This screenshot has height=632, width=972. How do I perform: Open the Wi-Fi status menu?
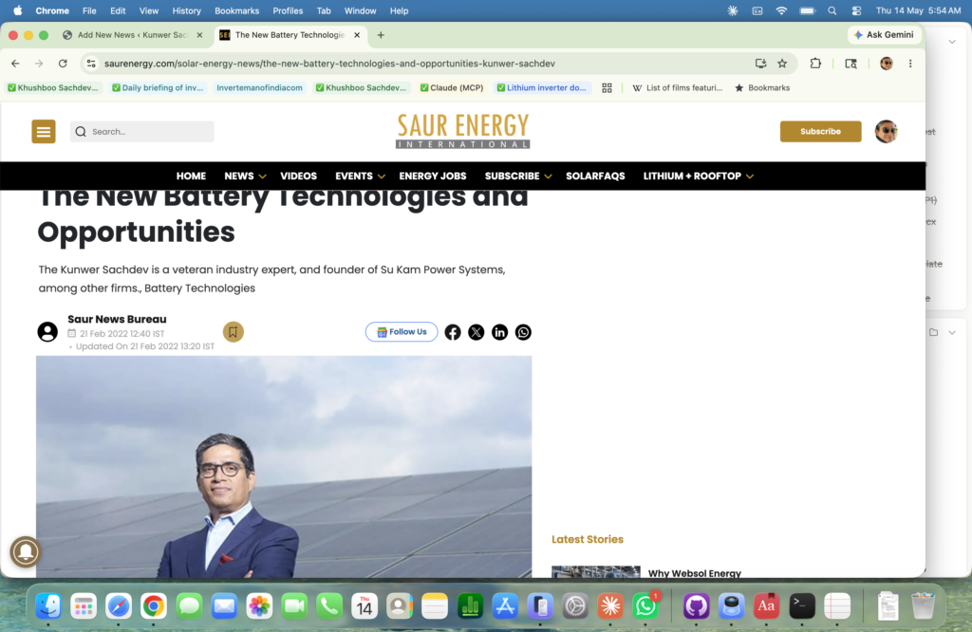click(x=781, y=10)
